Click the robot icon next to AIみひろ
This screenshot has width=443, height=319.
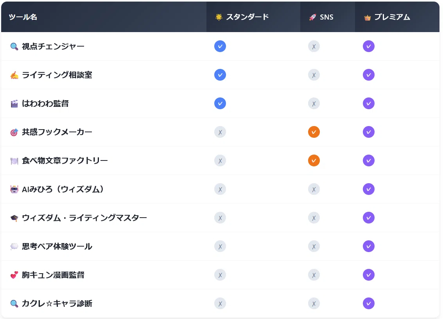pos(14,189)
